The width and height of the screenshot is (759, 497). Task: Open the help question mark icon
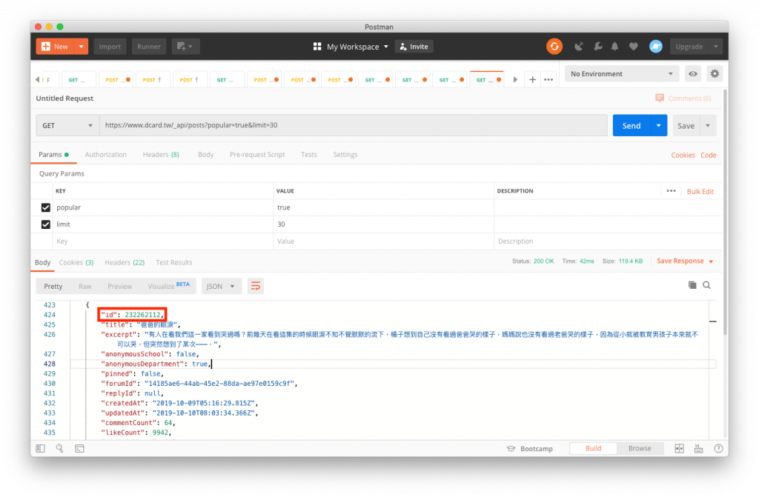(718, 449)
